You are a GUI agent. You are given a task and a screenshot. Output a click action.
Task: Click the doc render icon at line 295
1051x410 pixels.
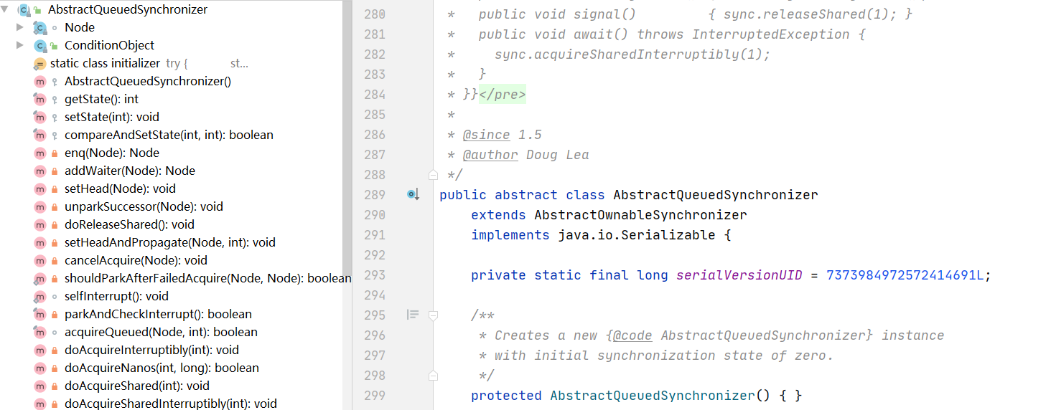click(x=413, y=315)
